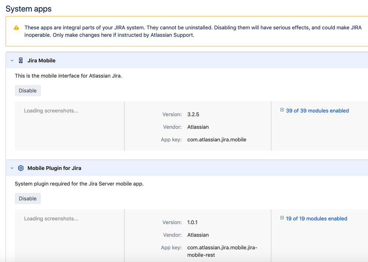The image size is (368, 262).
Task: Click the Jira Mobile app icon
Action: click(x=21, y=60)
